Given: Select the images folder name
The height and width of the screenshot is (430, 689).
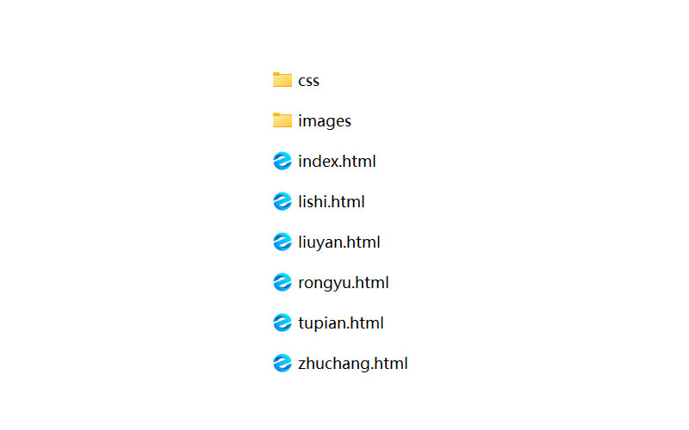Looking at the screenshot, I should click(x=325, y=121).
